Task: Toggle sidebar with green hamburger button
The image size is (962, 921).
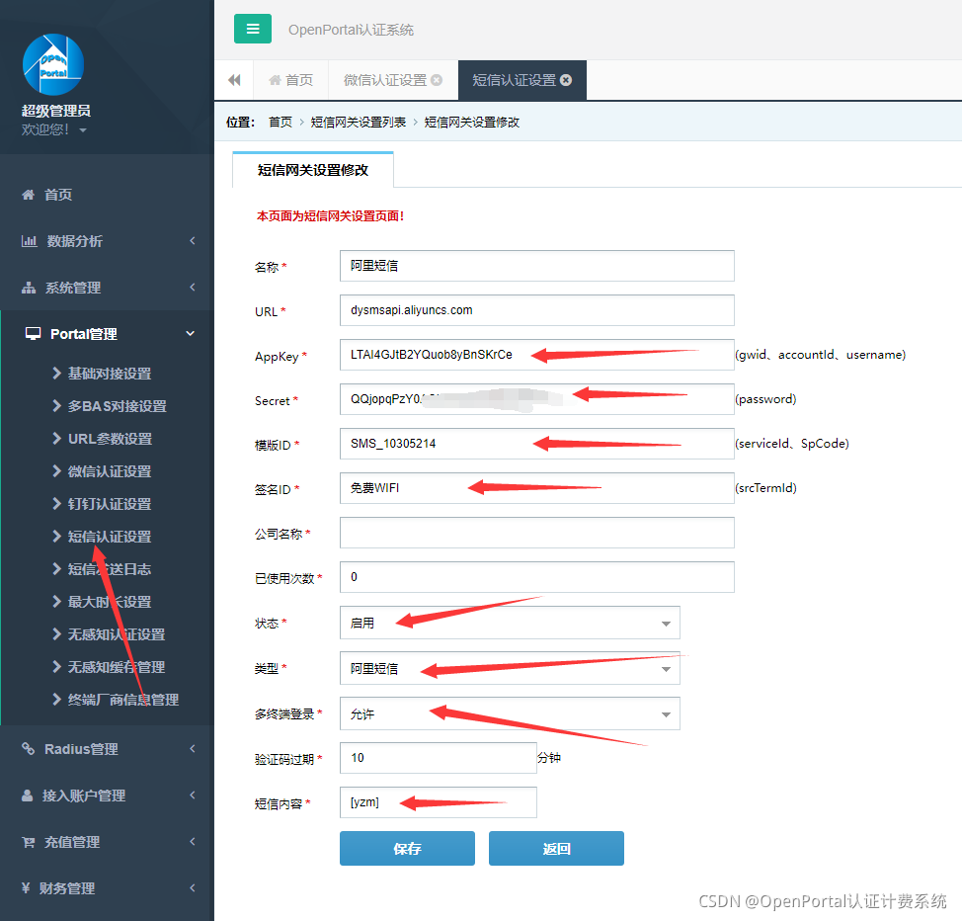Action: pos(252,29)
